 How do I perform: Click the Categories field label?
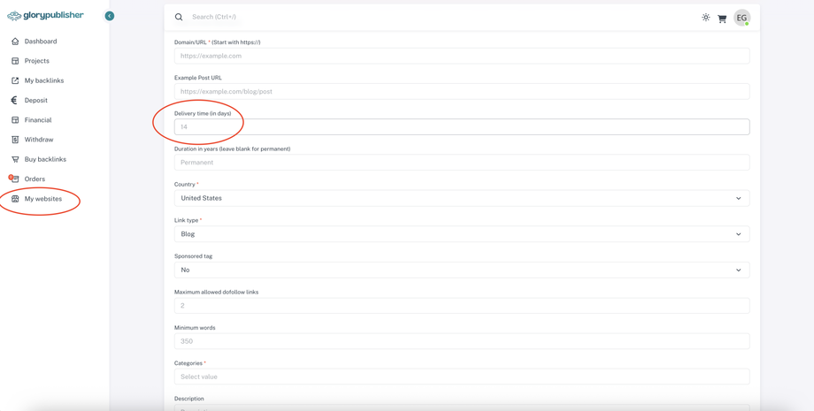click(190, 363)
